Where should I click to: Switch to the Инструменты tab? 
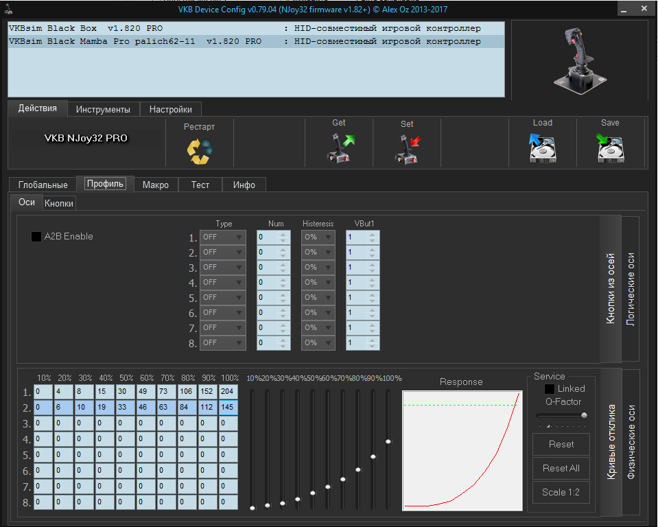pos(103,110)
